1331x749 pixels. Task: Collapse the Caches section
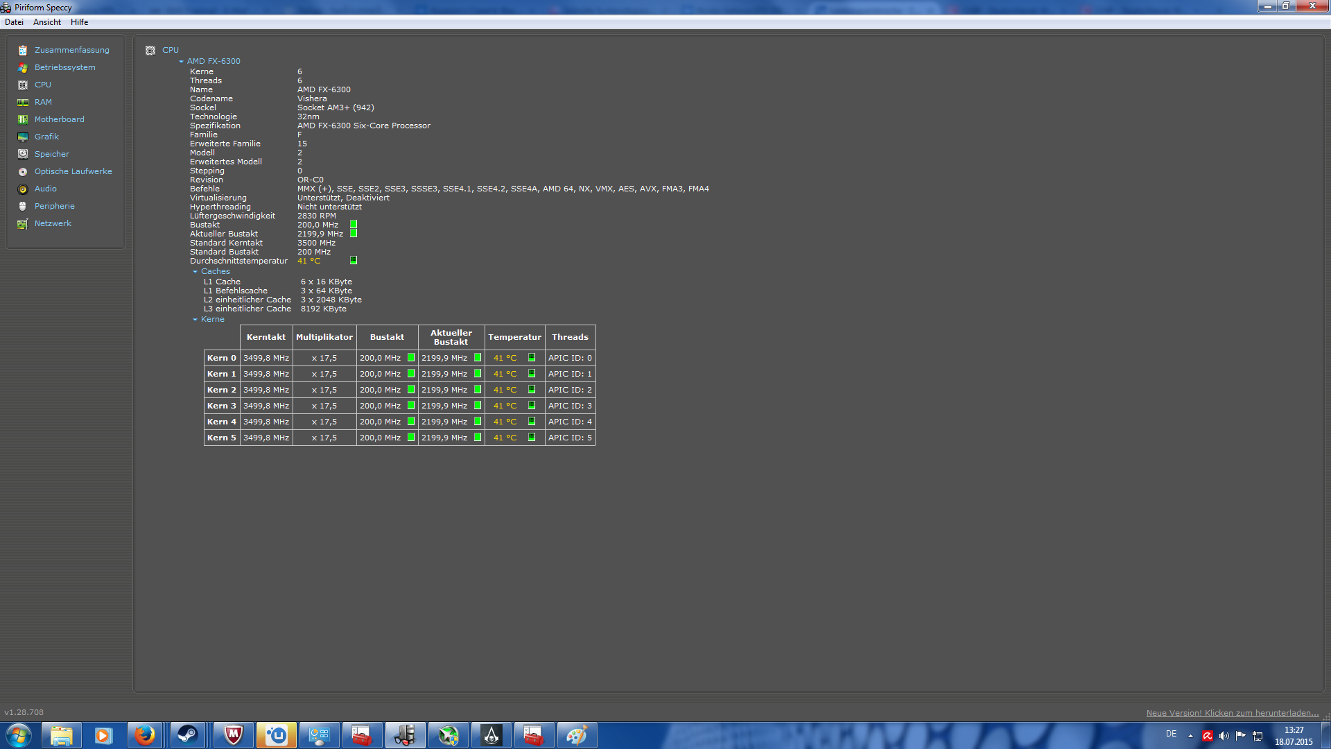click(x=195, y=272)
